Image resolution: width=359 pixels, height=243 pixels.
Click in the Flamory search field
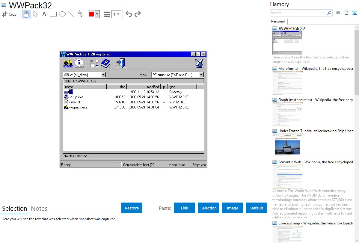298,13
